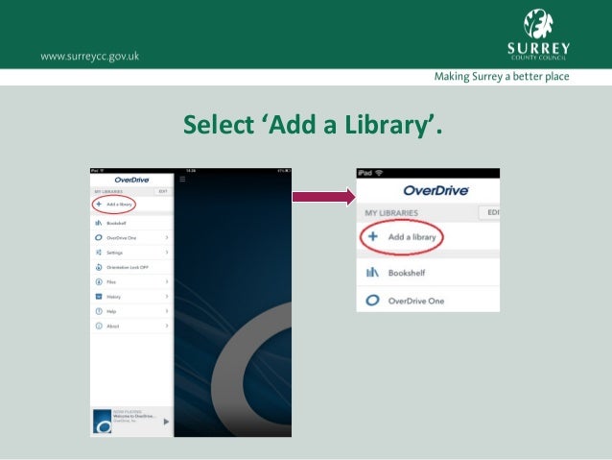612x460 pixels.
Task: Tap the OverDrive One ring icon in full sidebar
Action: (x=99, y=237)
